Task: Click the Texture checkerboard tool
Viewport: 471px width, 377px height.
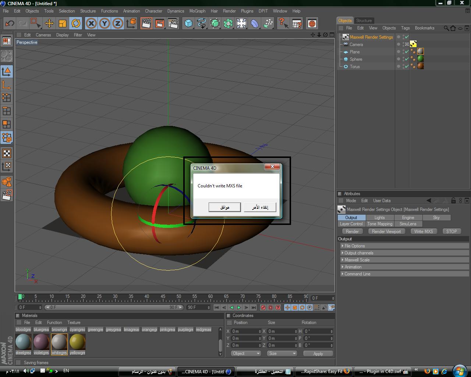Action: point(7,153)
